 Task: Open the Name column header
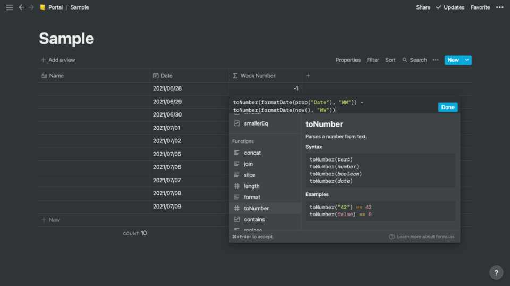93,76
